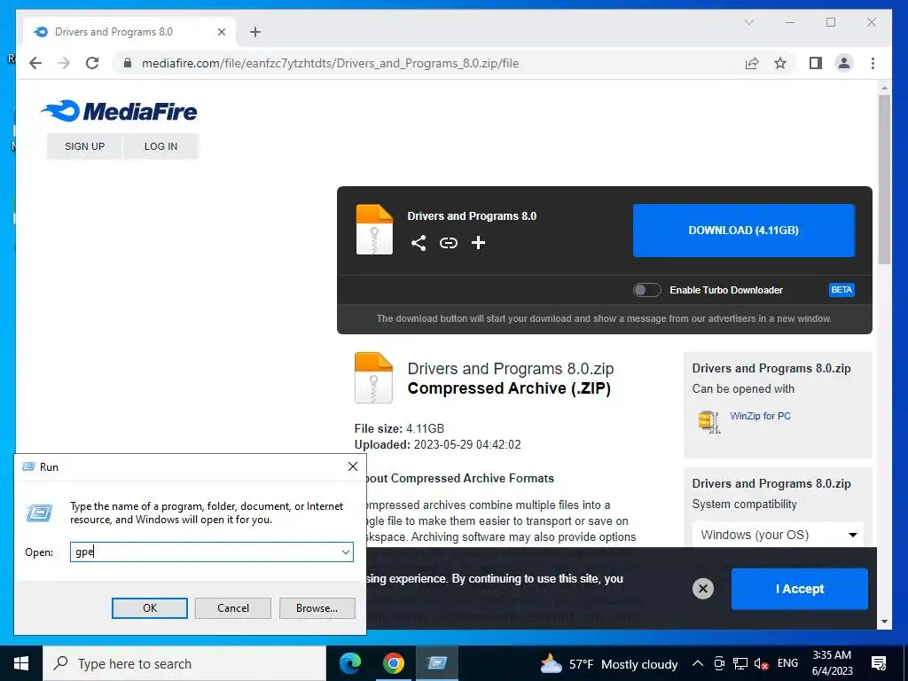Open Chrome side panel icon

(816, 63)
